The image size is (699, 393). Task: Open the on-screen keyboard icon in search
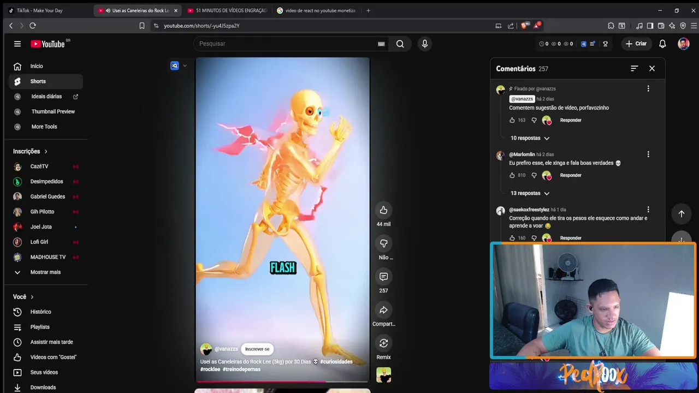click(381, 44)
